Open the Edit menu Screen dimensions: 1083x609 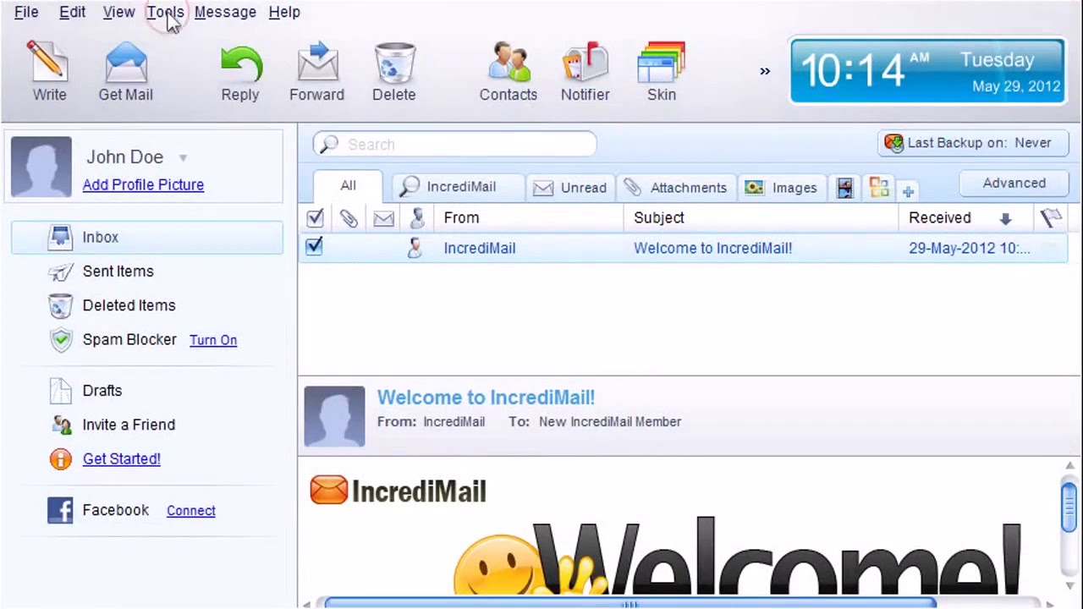pyautogui.click(x=72, y=12)
